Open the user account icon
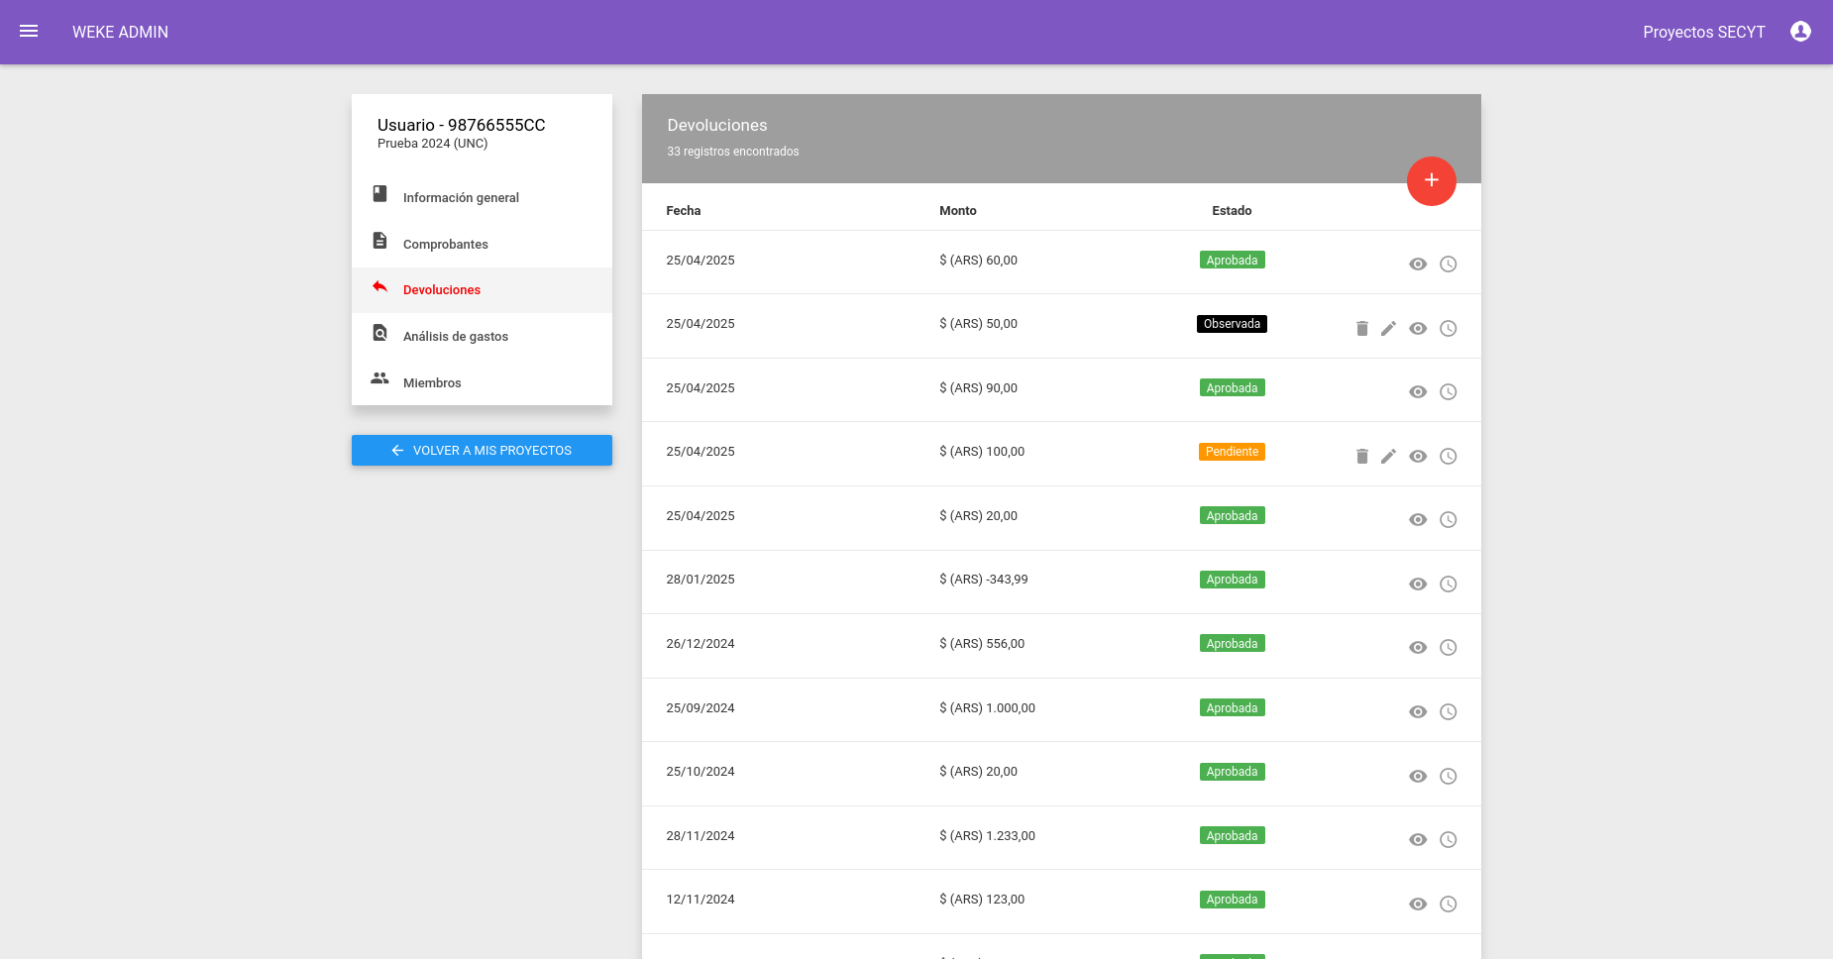Viewport: 1833px width, 959px height. (1800, 32)
